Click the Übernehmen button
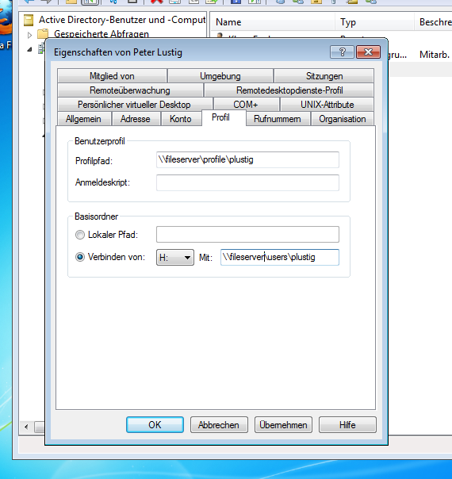The image size is (452, 479). 283,424
